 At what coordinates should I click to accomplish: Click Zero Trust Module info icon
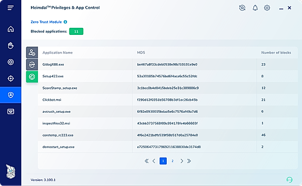click(x=65, y=22)
